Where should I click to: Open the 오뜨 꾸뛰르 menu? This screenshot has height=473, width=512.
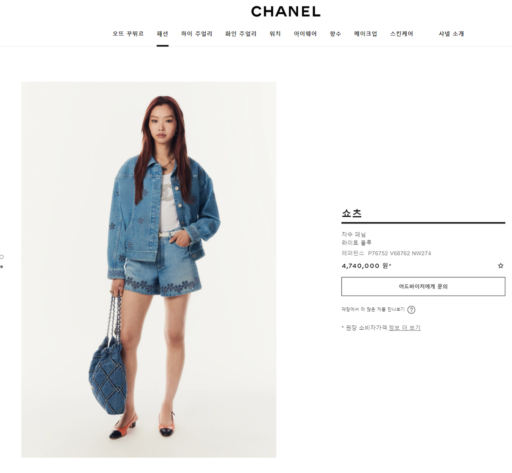(x=128, y=34)
